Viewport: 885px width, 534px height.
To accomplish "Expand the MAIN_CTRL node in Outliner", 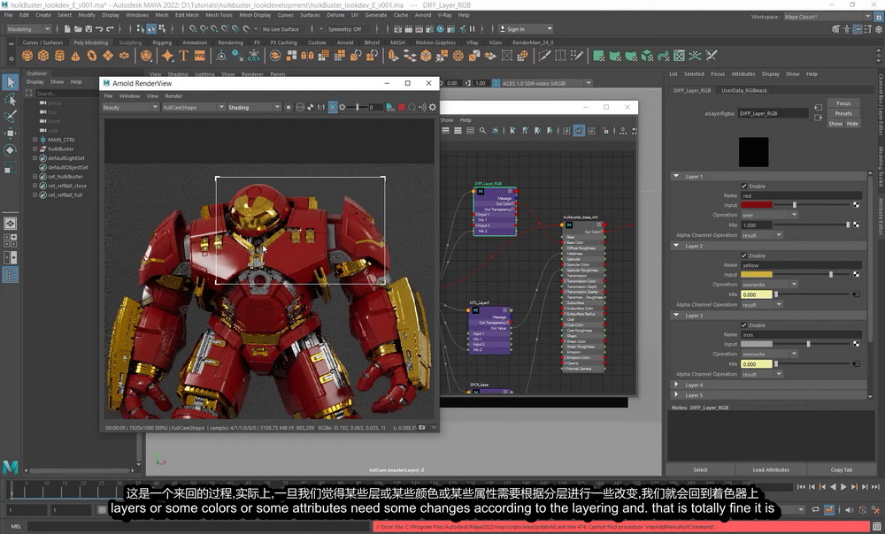I will pos(35,140).
